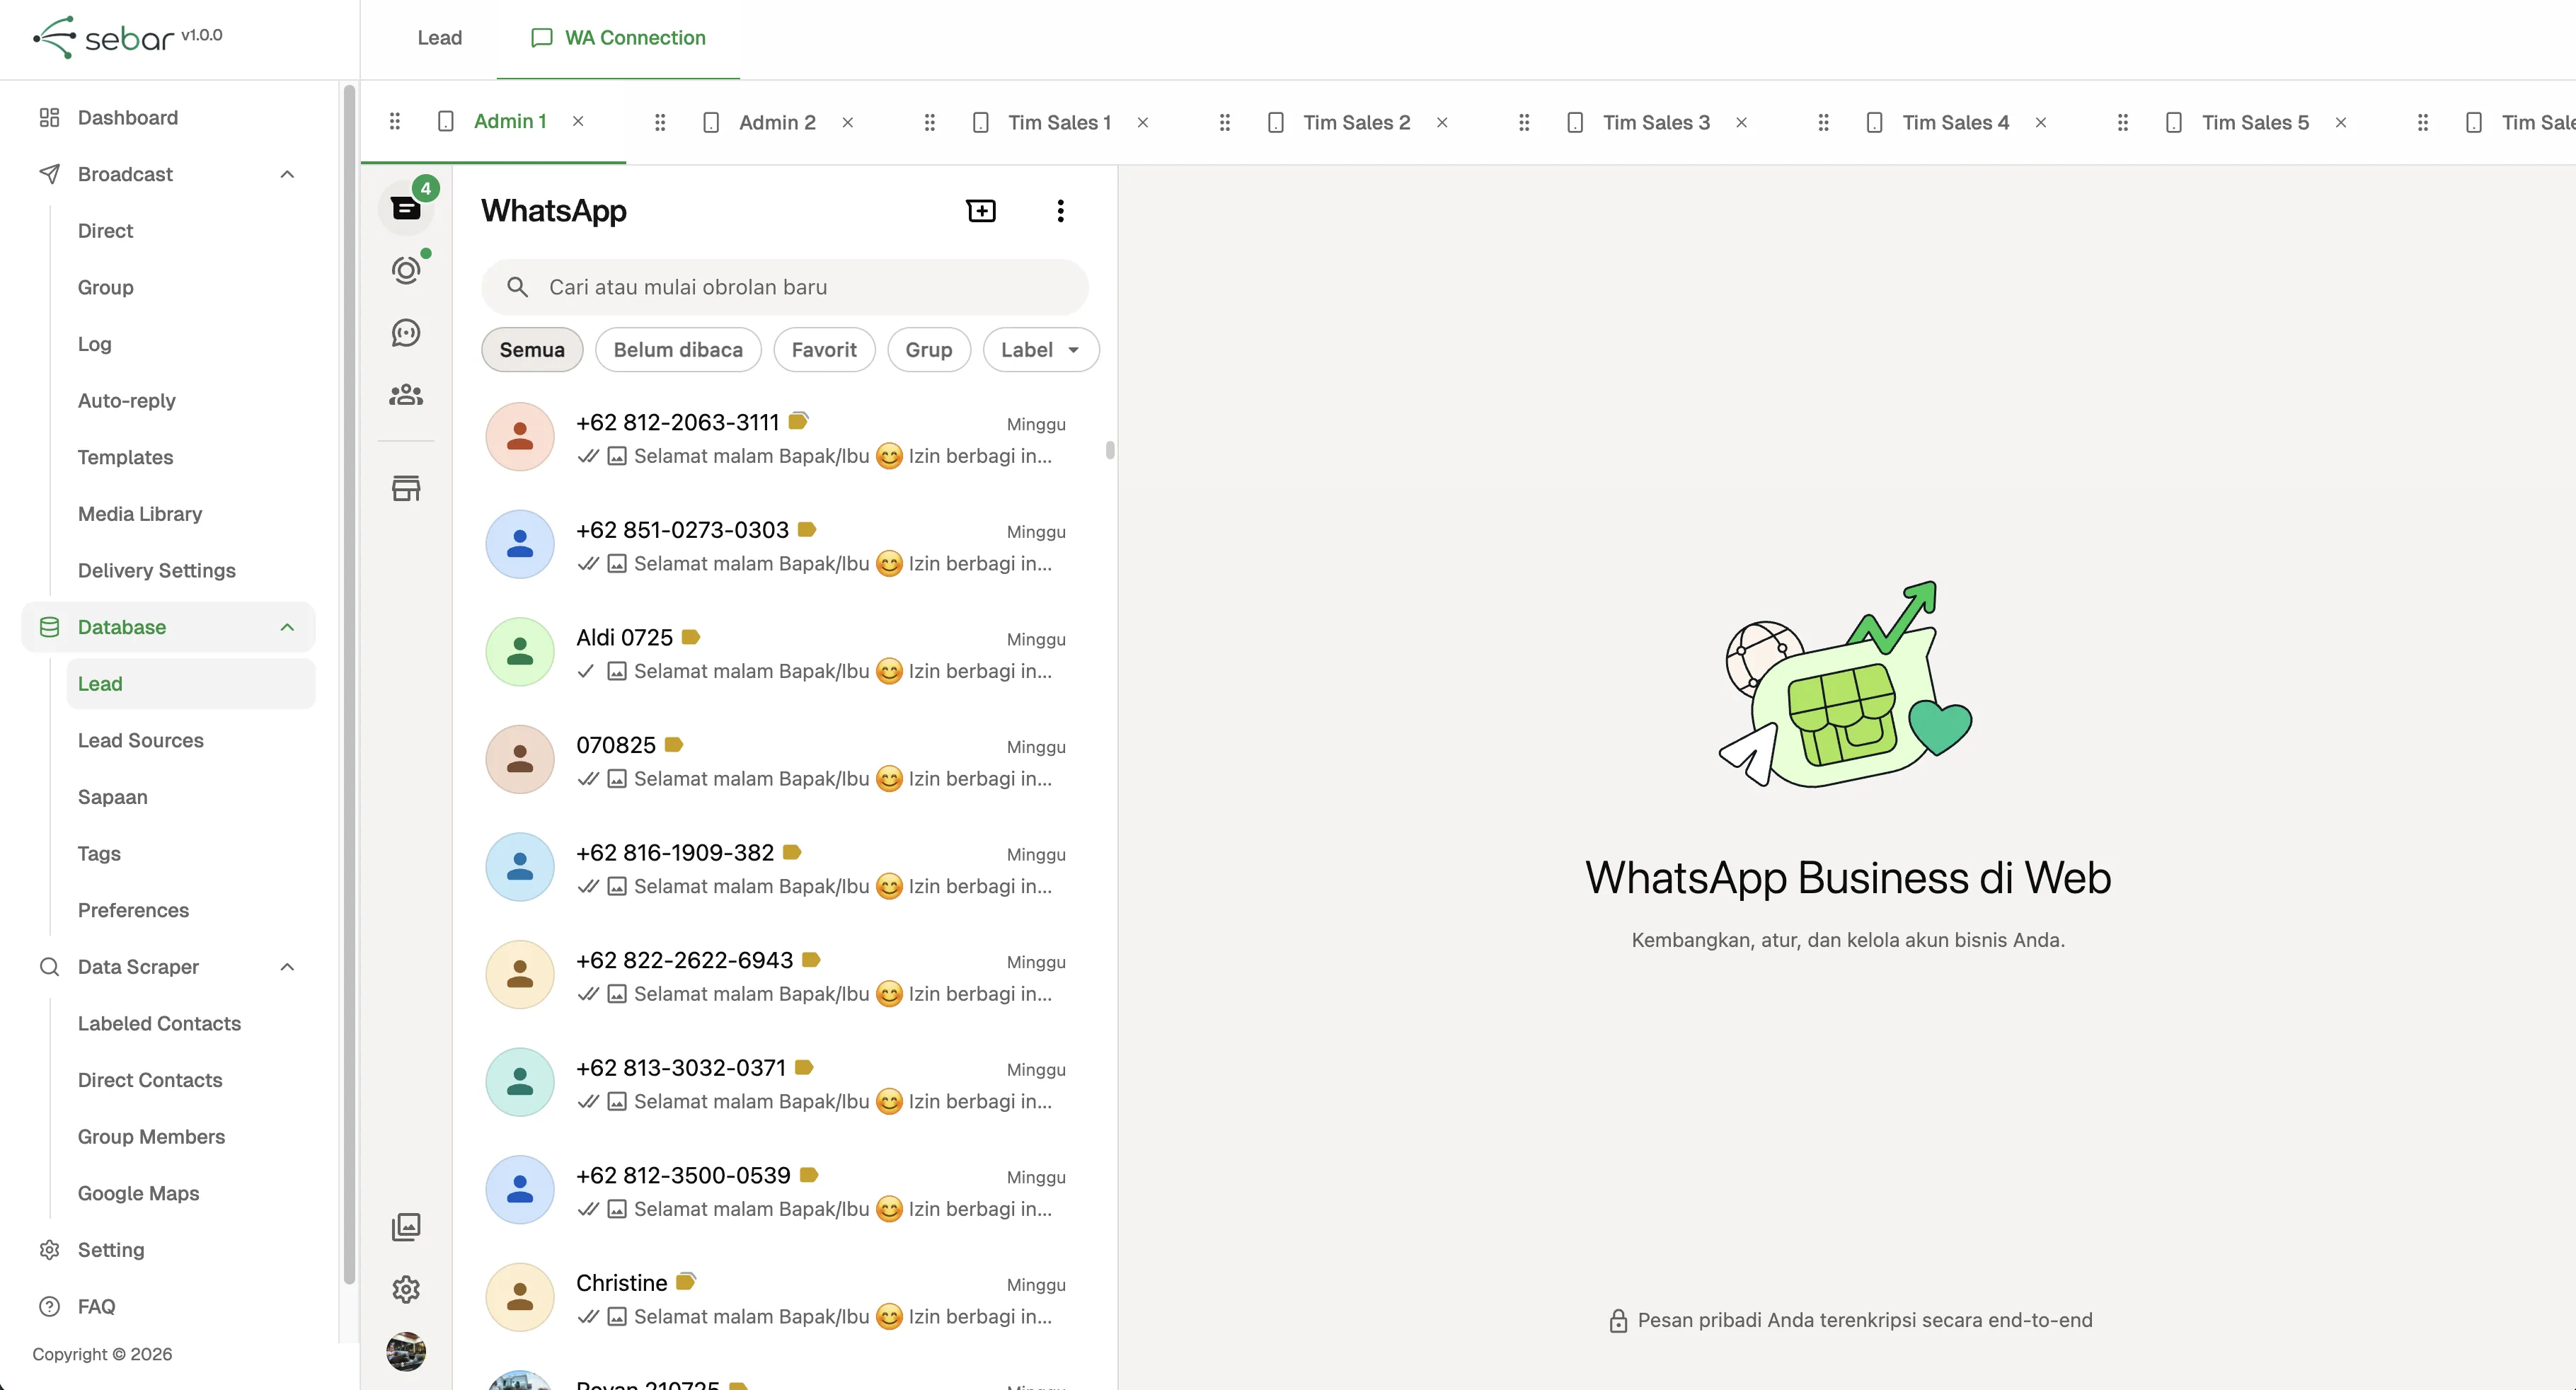Open Lead Sources page
This screenshot has height=1390, width=2576.
(x=141, y=741)
